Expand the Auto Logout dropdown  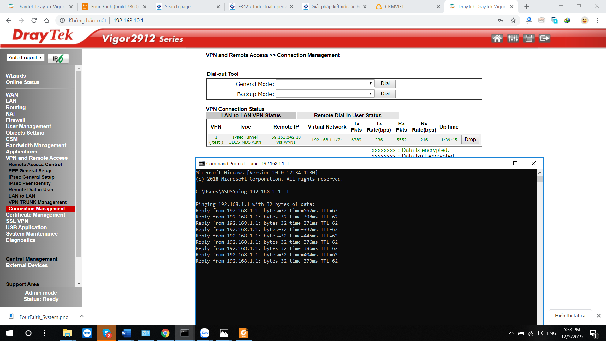click(x=25, y=57)
